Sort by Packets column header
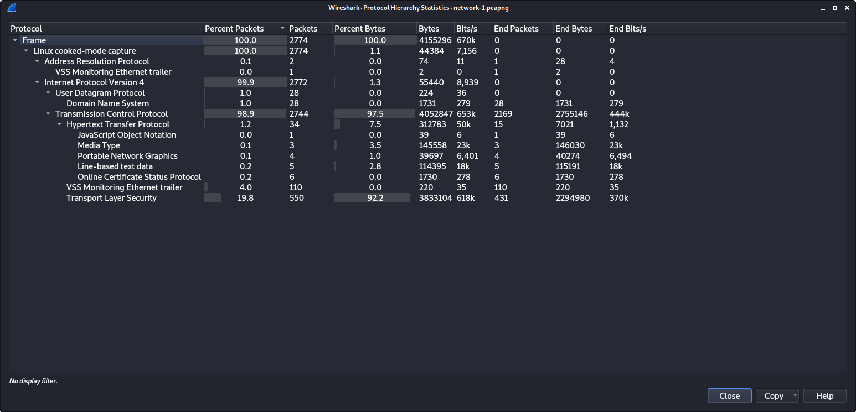The width and height of the screenshot is (856, 412). 310,29
